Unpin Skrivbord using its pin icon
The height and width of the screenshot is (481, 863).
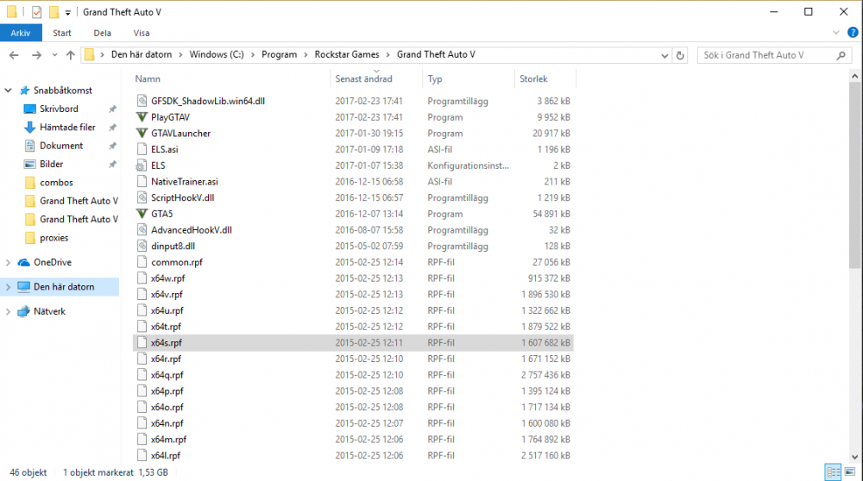(x=112, y=109)
